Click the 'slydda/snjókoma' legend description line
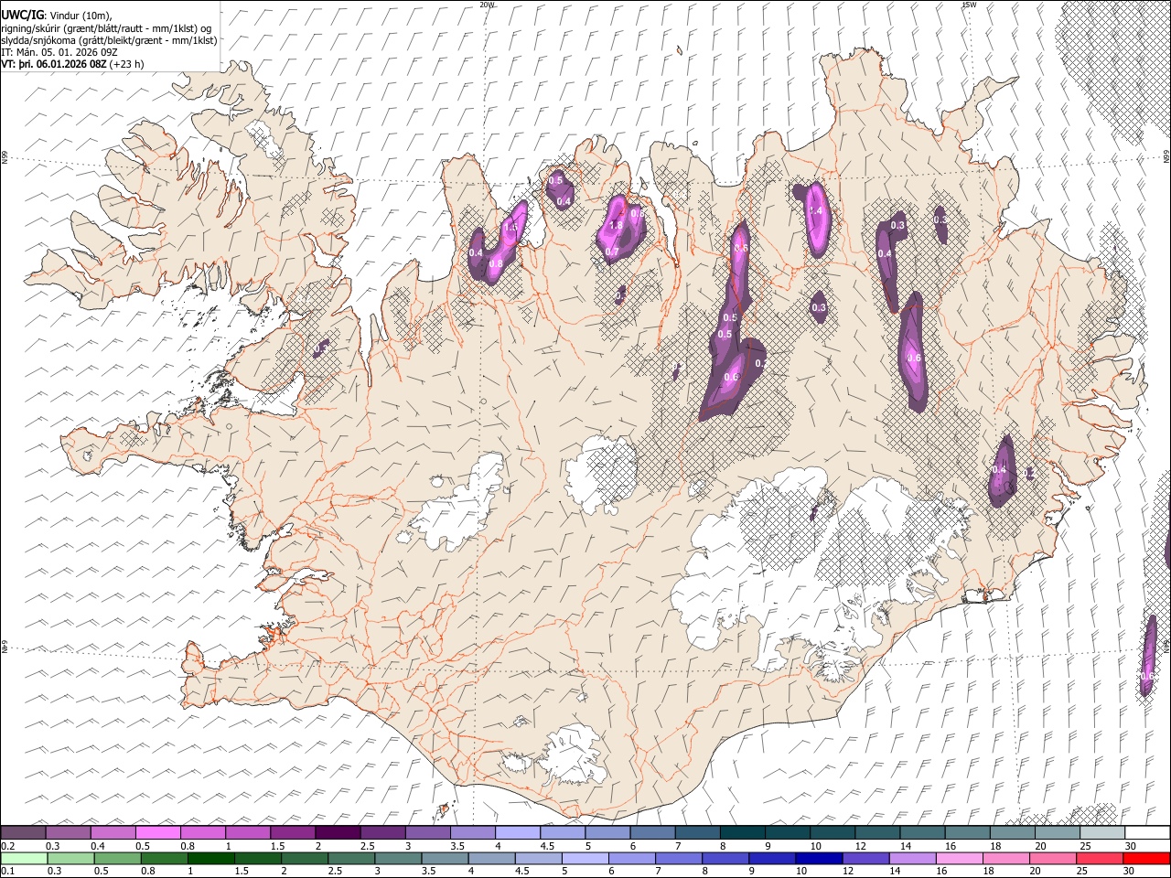This screenshot has height=878, width=1171. [110, 40]
